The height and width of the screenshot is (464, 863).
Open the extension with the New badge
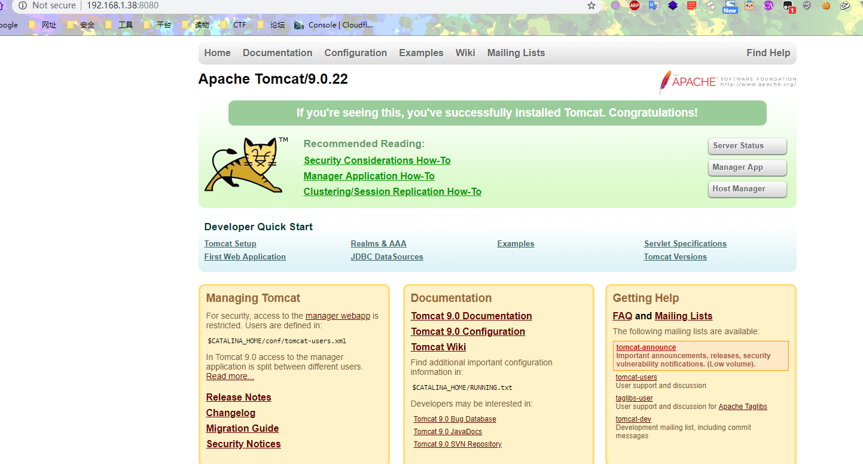click(x=730, y=7)
